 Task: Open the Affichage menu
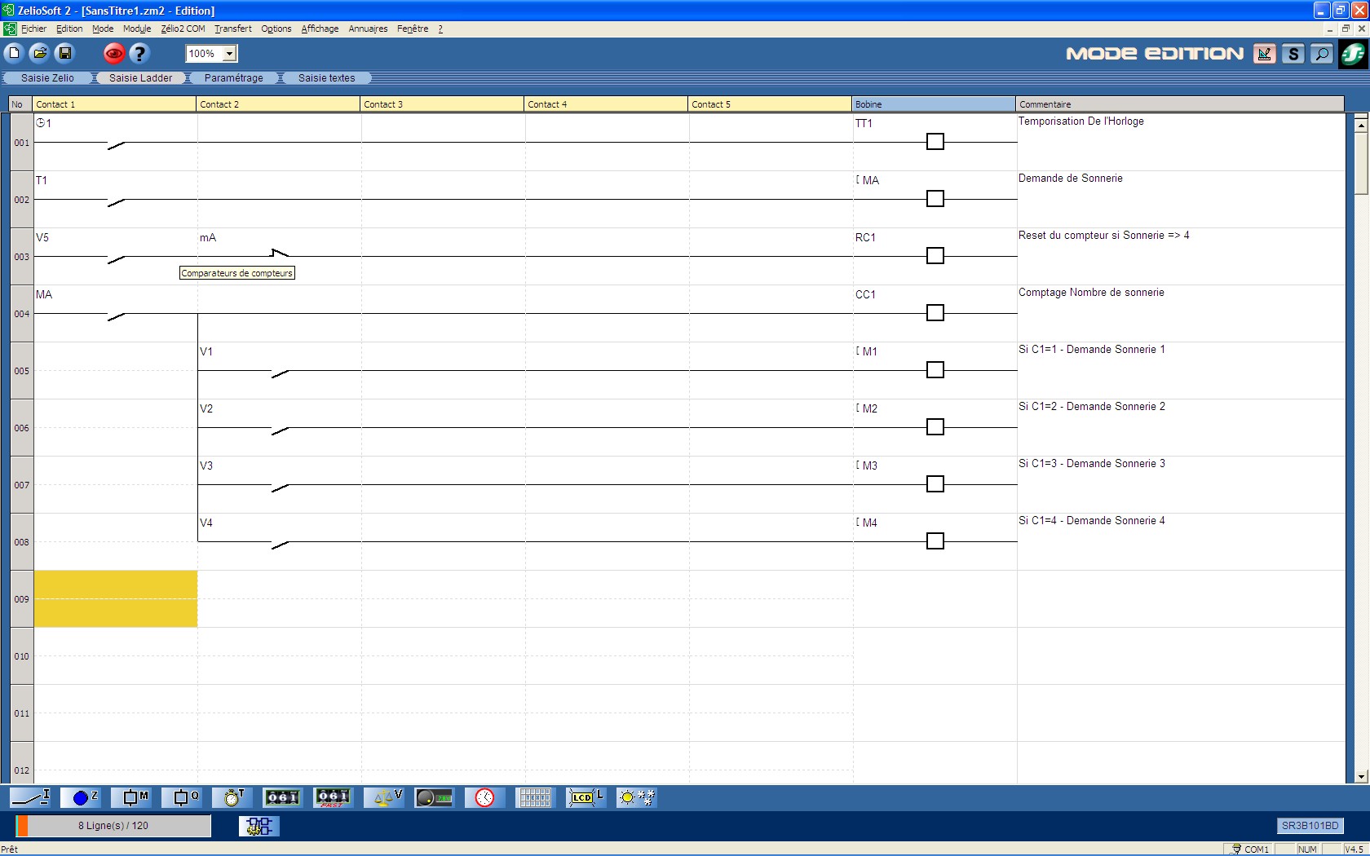[320, 29]
